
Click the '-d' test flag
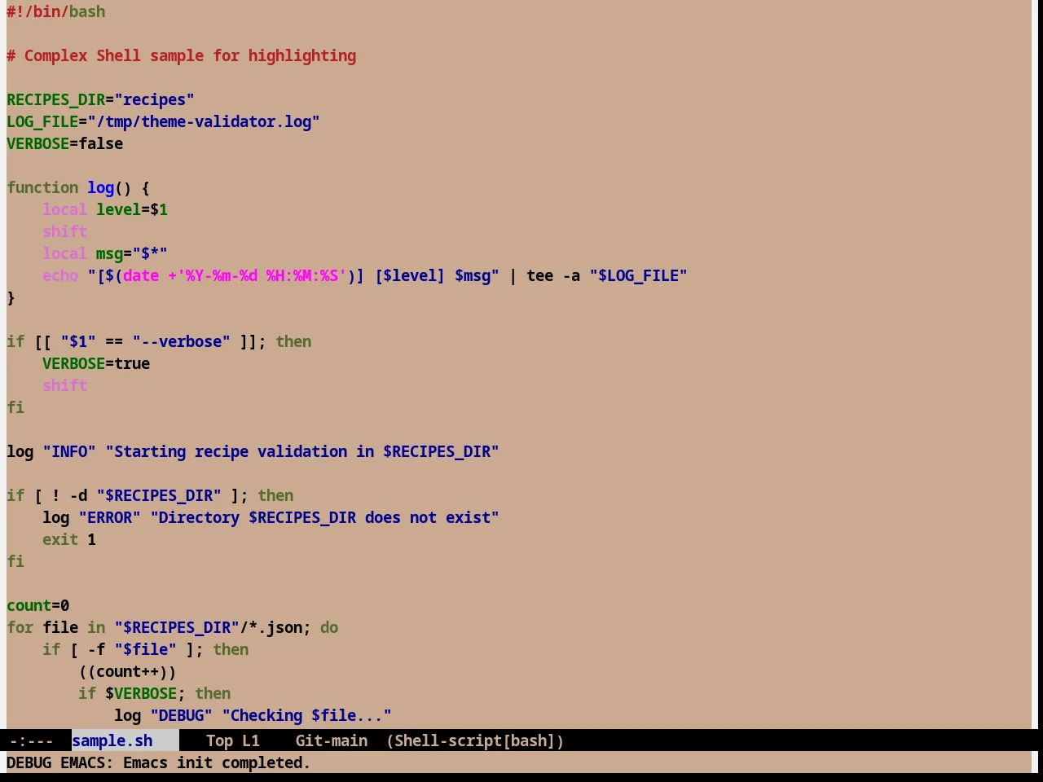point(78,495)
